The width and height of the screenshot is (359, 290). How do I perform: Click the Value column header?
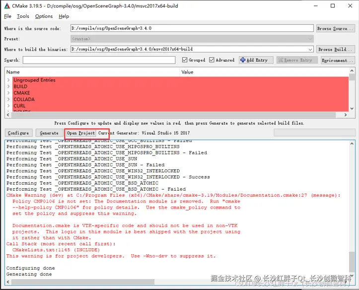pos(265,72)
